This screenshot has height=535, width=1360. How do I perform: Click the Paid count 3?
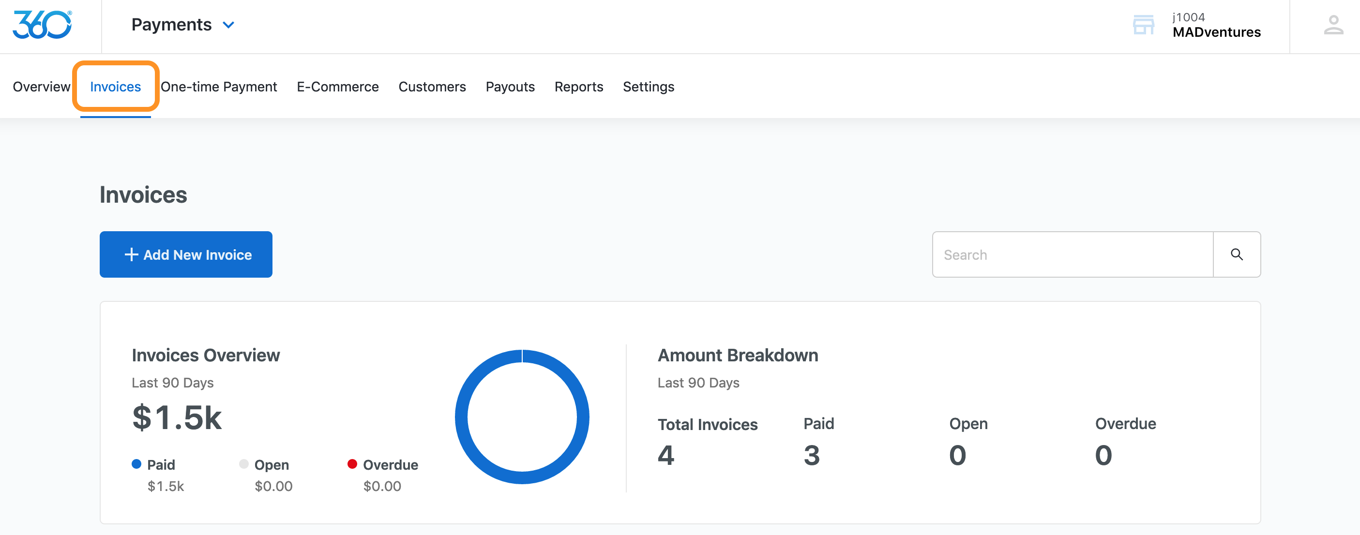(812, 455)
